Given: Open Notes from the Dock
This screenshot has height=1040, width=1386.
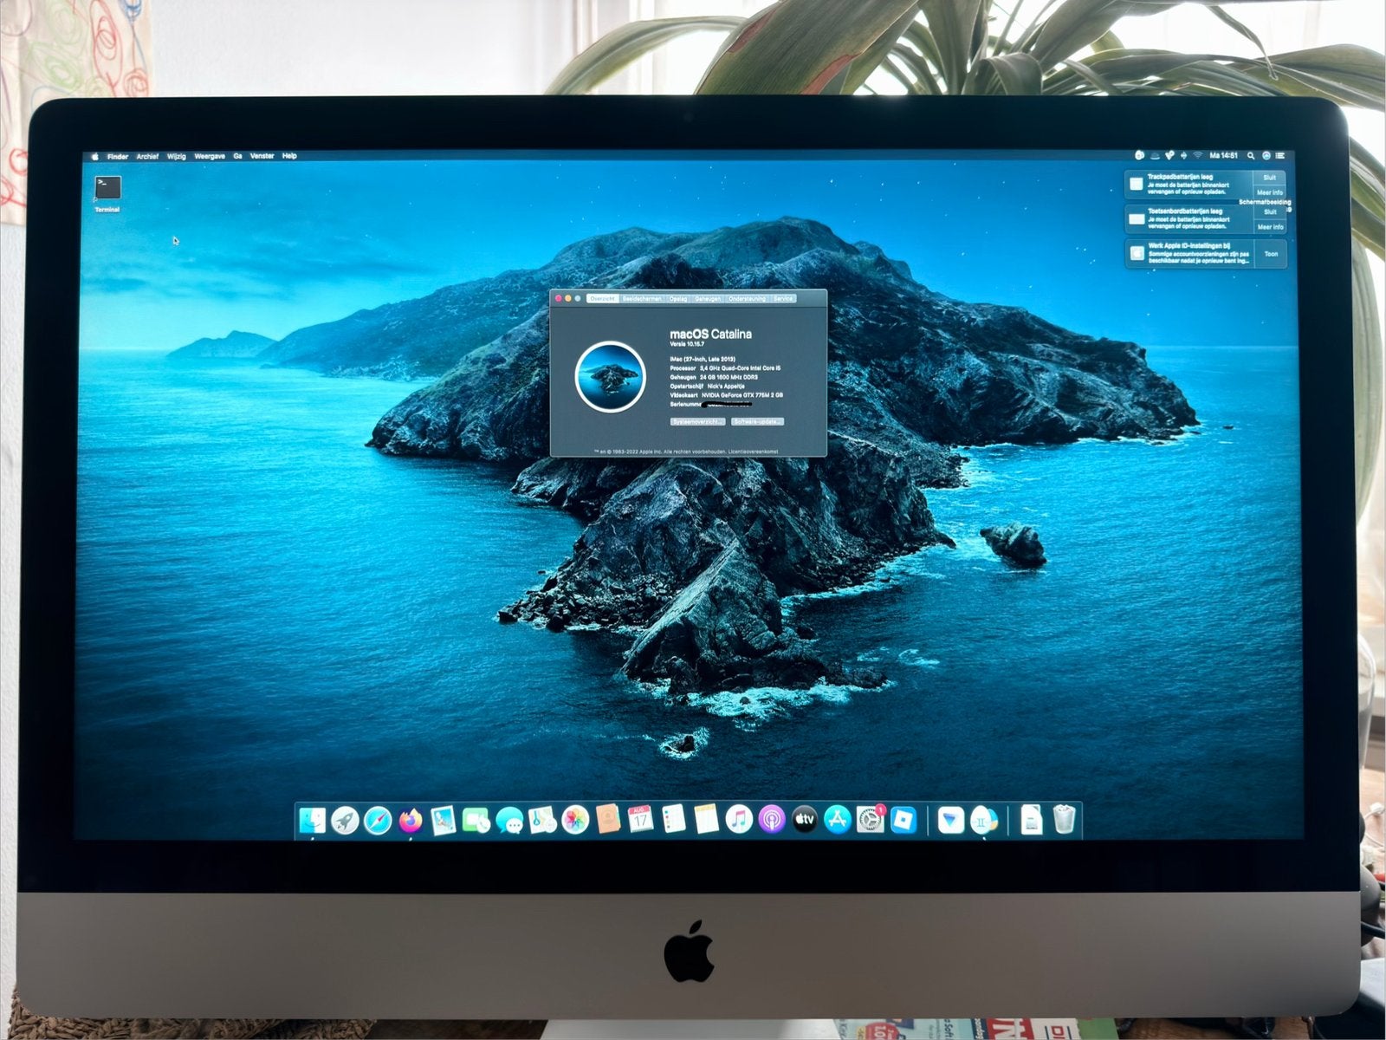Looking at the screenshot, I should [706, 819].
